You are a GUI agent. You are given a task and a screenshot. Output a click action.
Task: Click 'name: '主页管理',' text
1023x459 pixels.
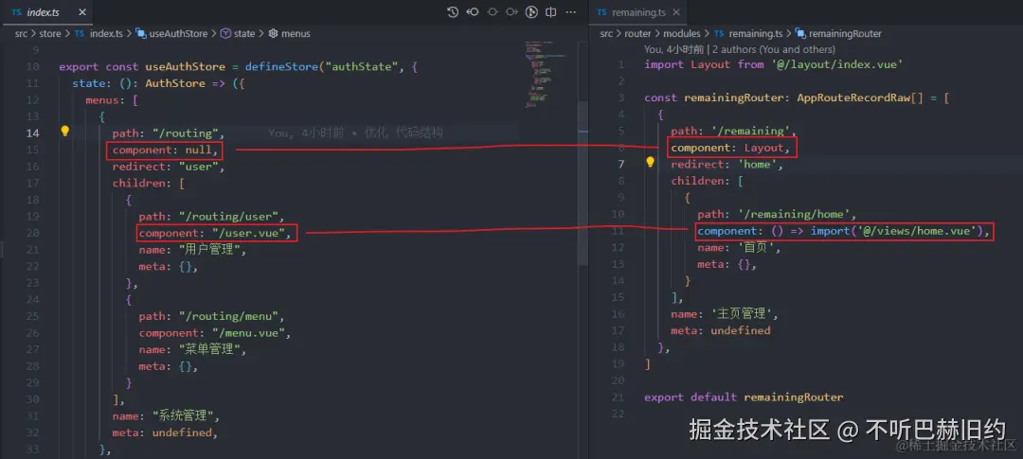tap(726, 314)
